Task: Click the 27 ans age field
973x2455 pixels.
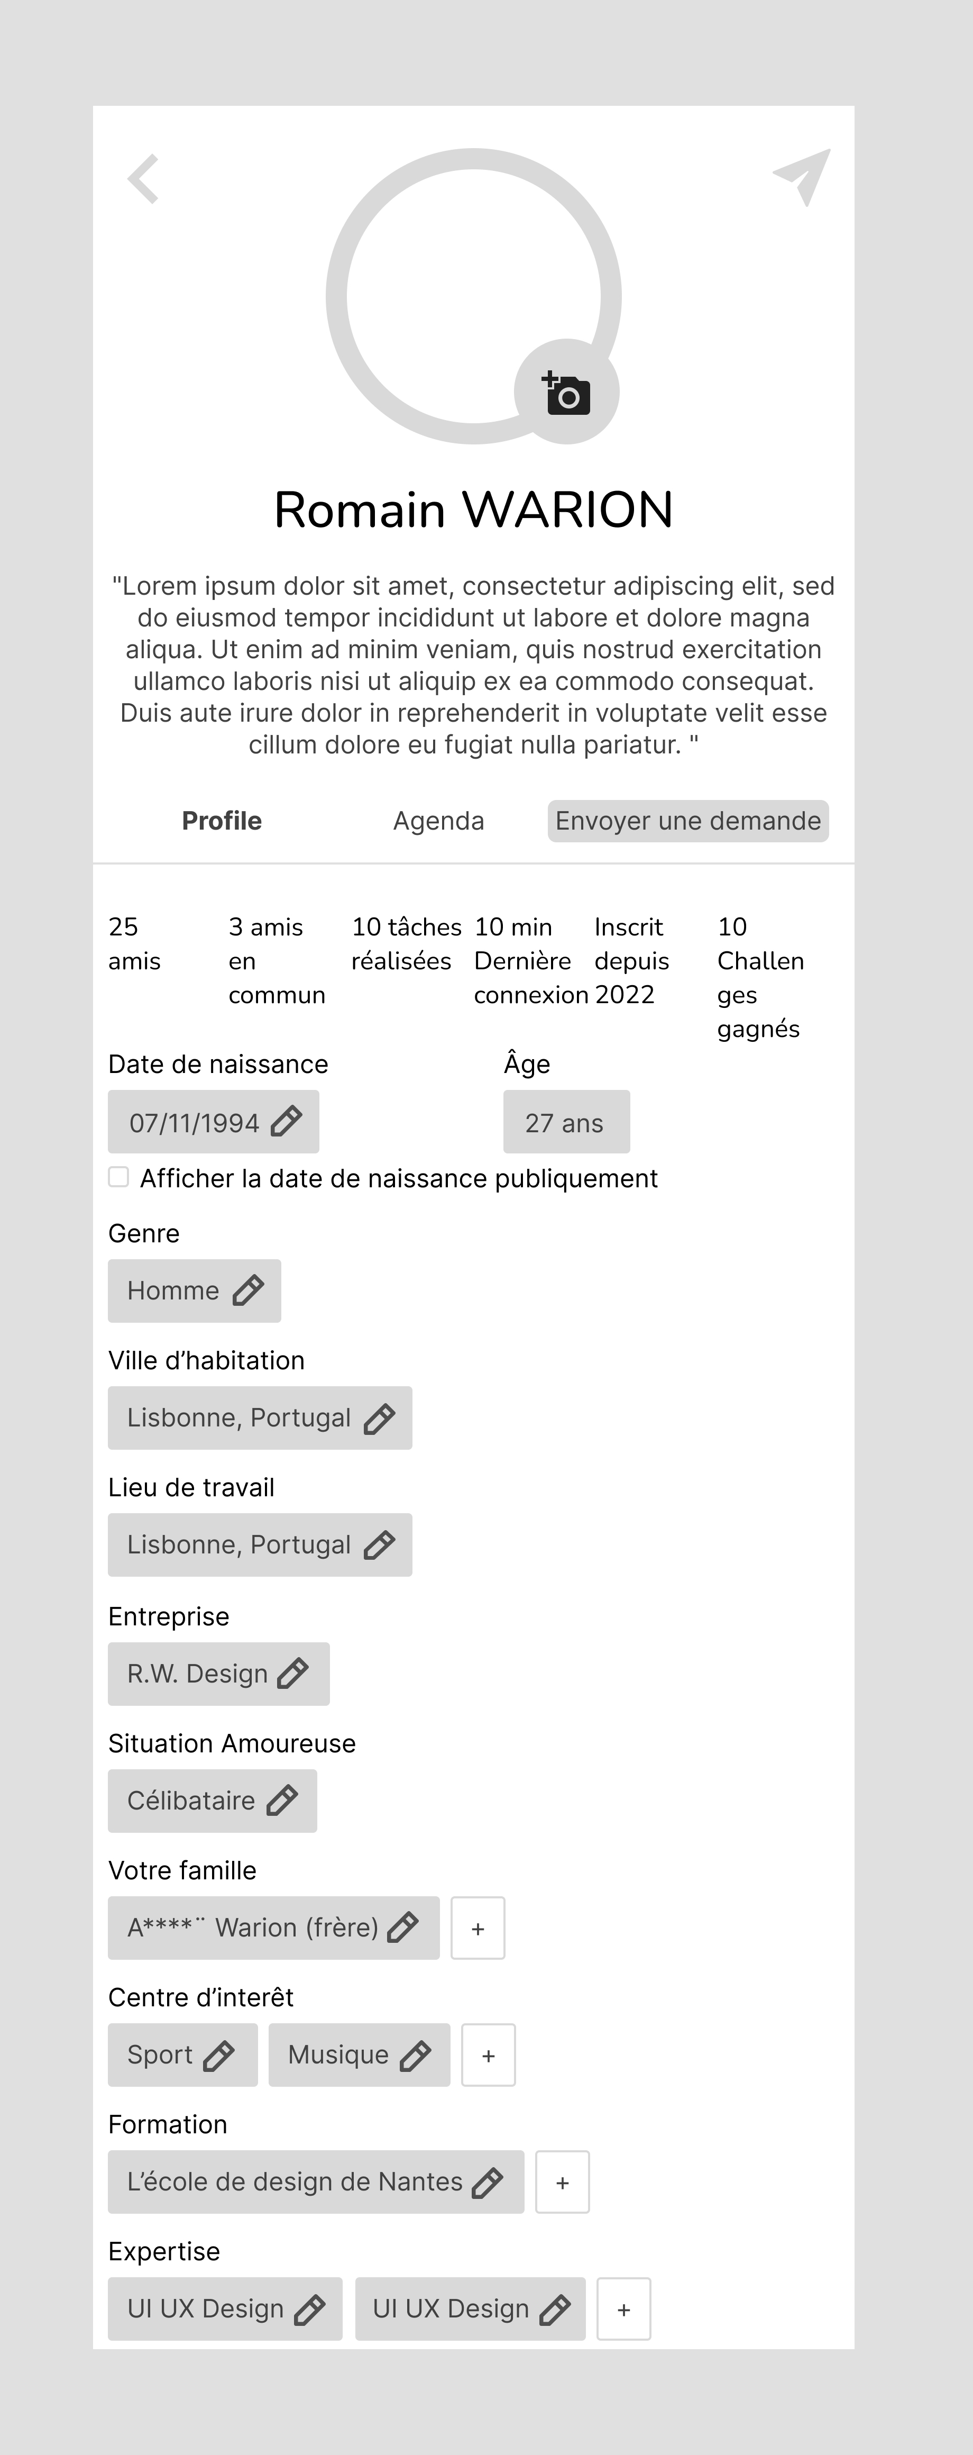Action: [x=565, y=1122]
